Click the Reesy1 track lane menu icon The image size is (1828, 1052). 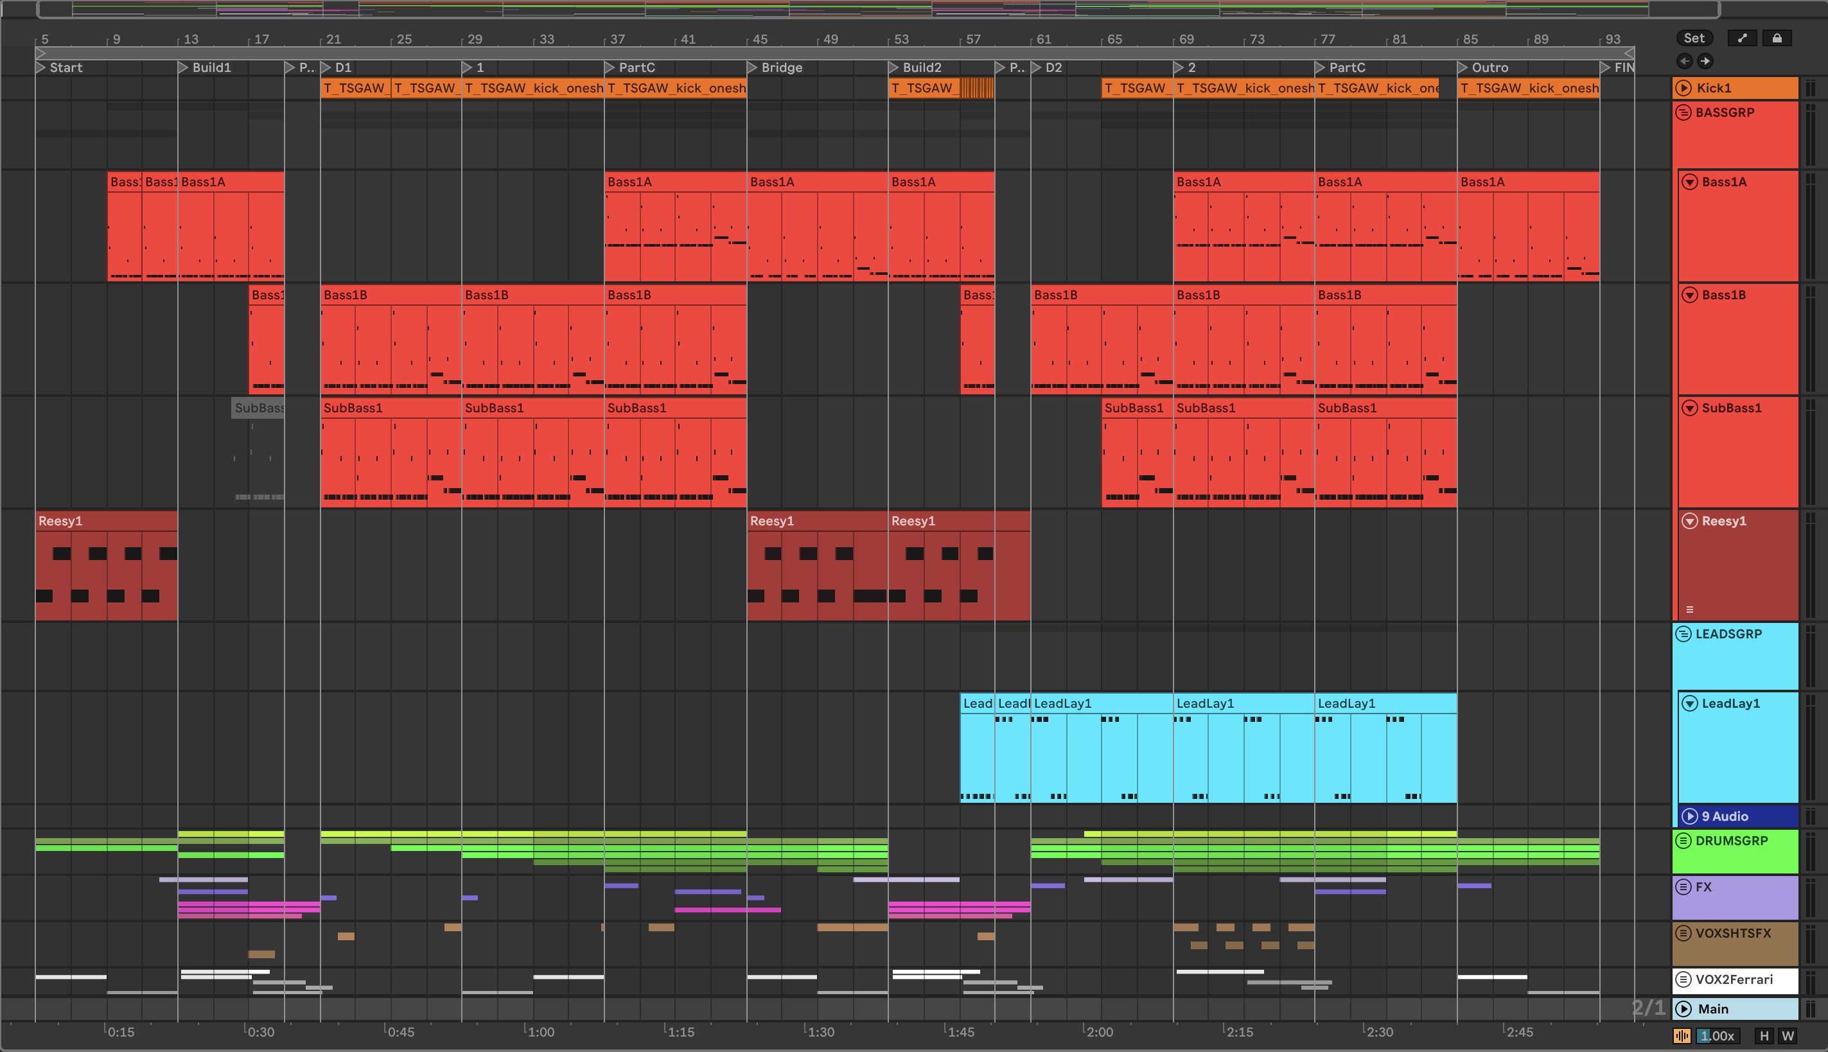(1689, 609)
